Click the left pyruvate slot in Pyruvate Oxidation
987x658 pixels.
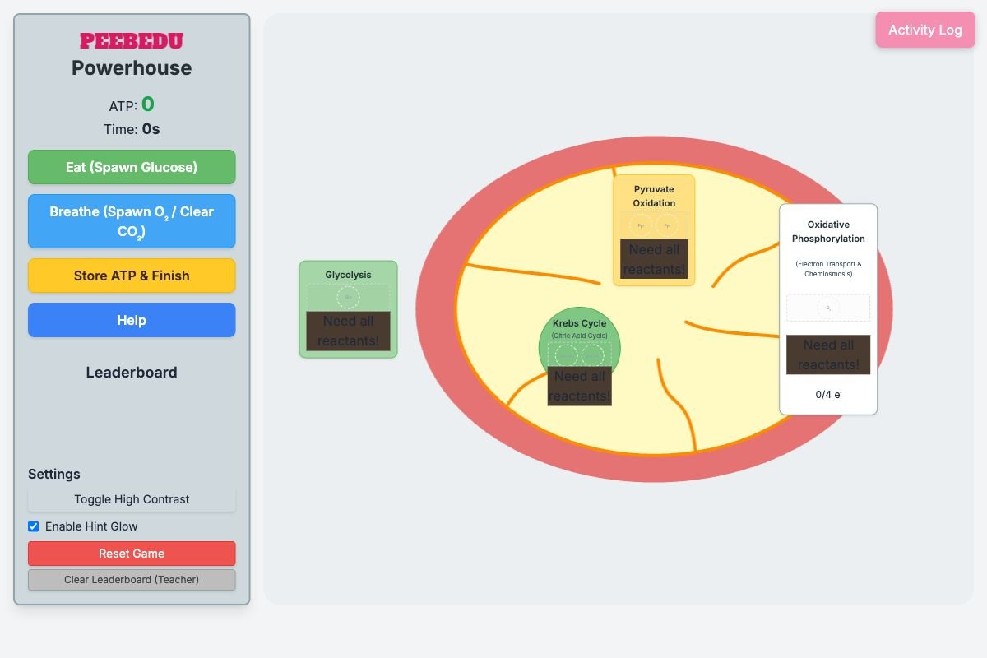point(641,225)
